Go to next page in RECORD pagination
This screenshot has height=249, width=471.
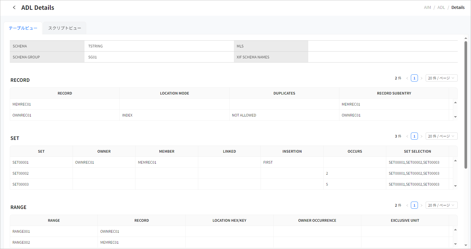click(x=421, y=78)
